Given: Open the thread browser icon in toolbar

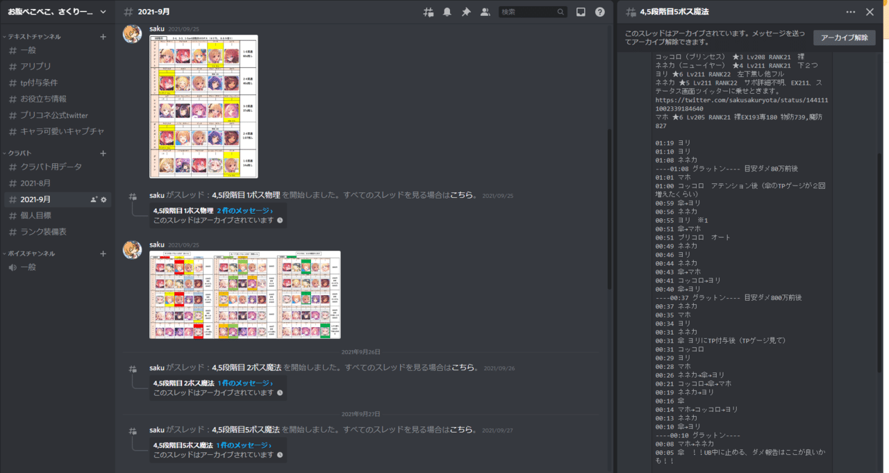Looking at the screenshot, I should [429, 12].
